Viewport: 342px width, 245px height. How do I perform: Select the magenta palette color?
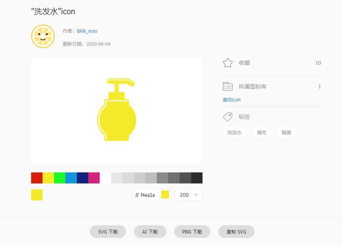tap(94, 178)
